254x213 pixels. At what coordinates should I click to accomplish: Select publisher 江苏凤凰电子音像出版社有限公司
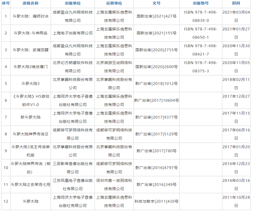click(x=72, y=185)
